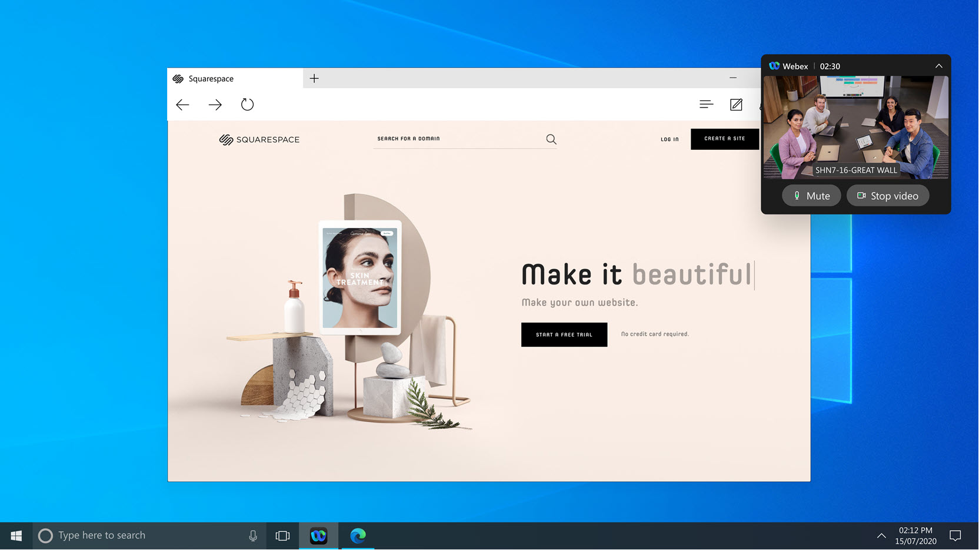Screen dimensions: 979x550
Task: Click the Make it beautiful headline
Action: pyautogui.click(x=637, y=275)
